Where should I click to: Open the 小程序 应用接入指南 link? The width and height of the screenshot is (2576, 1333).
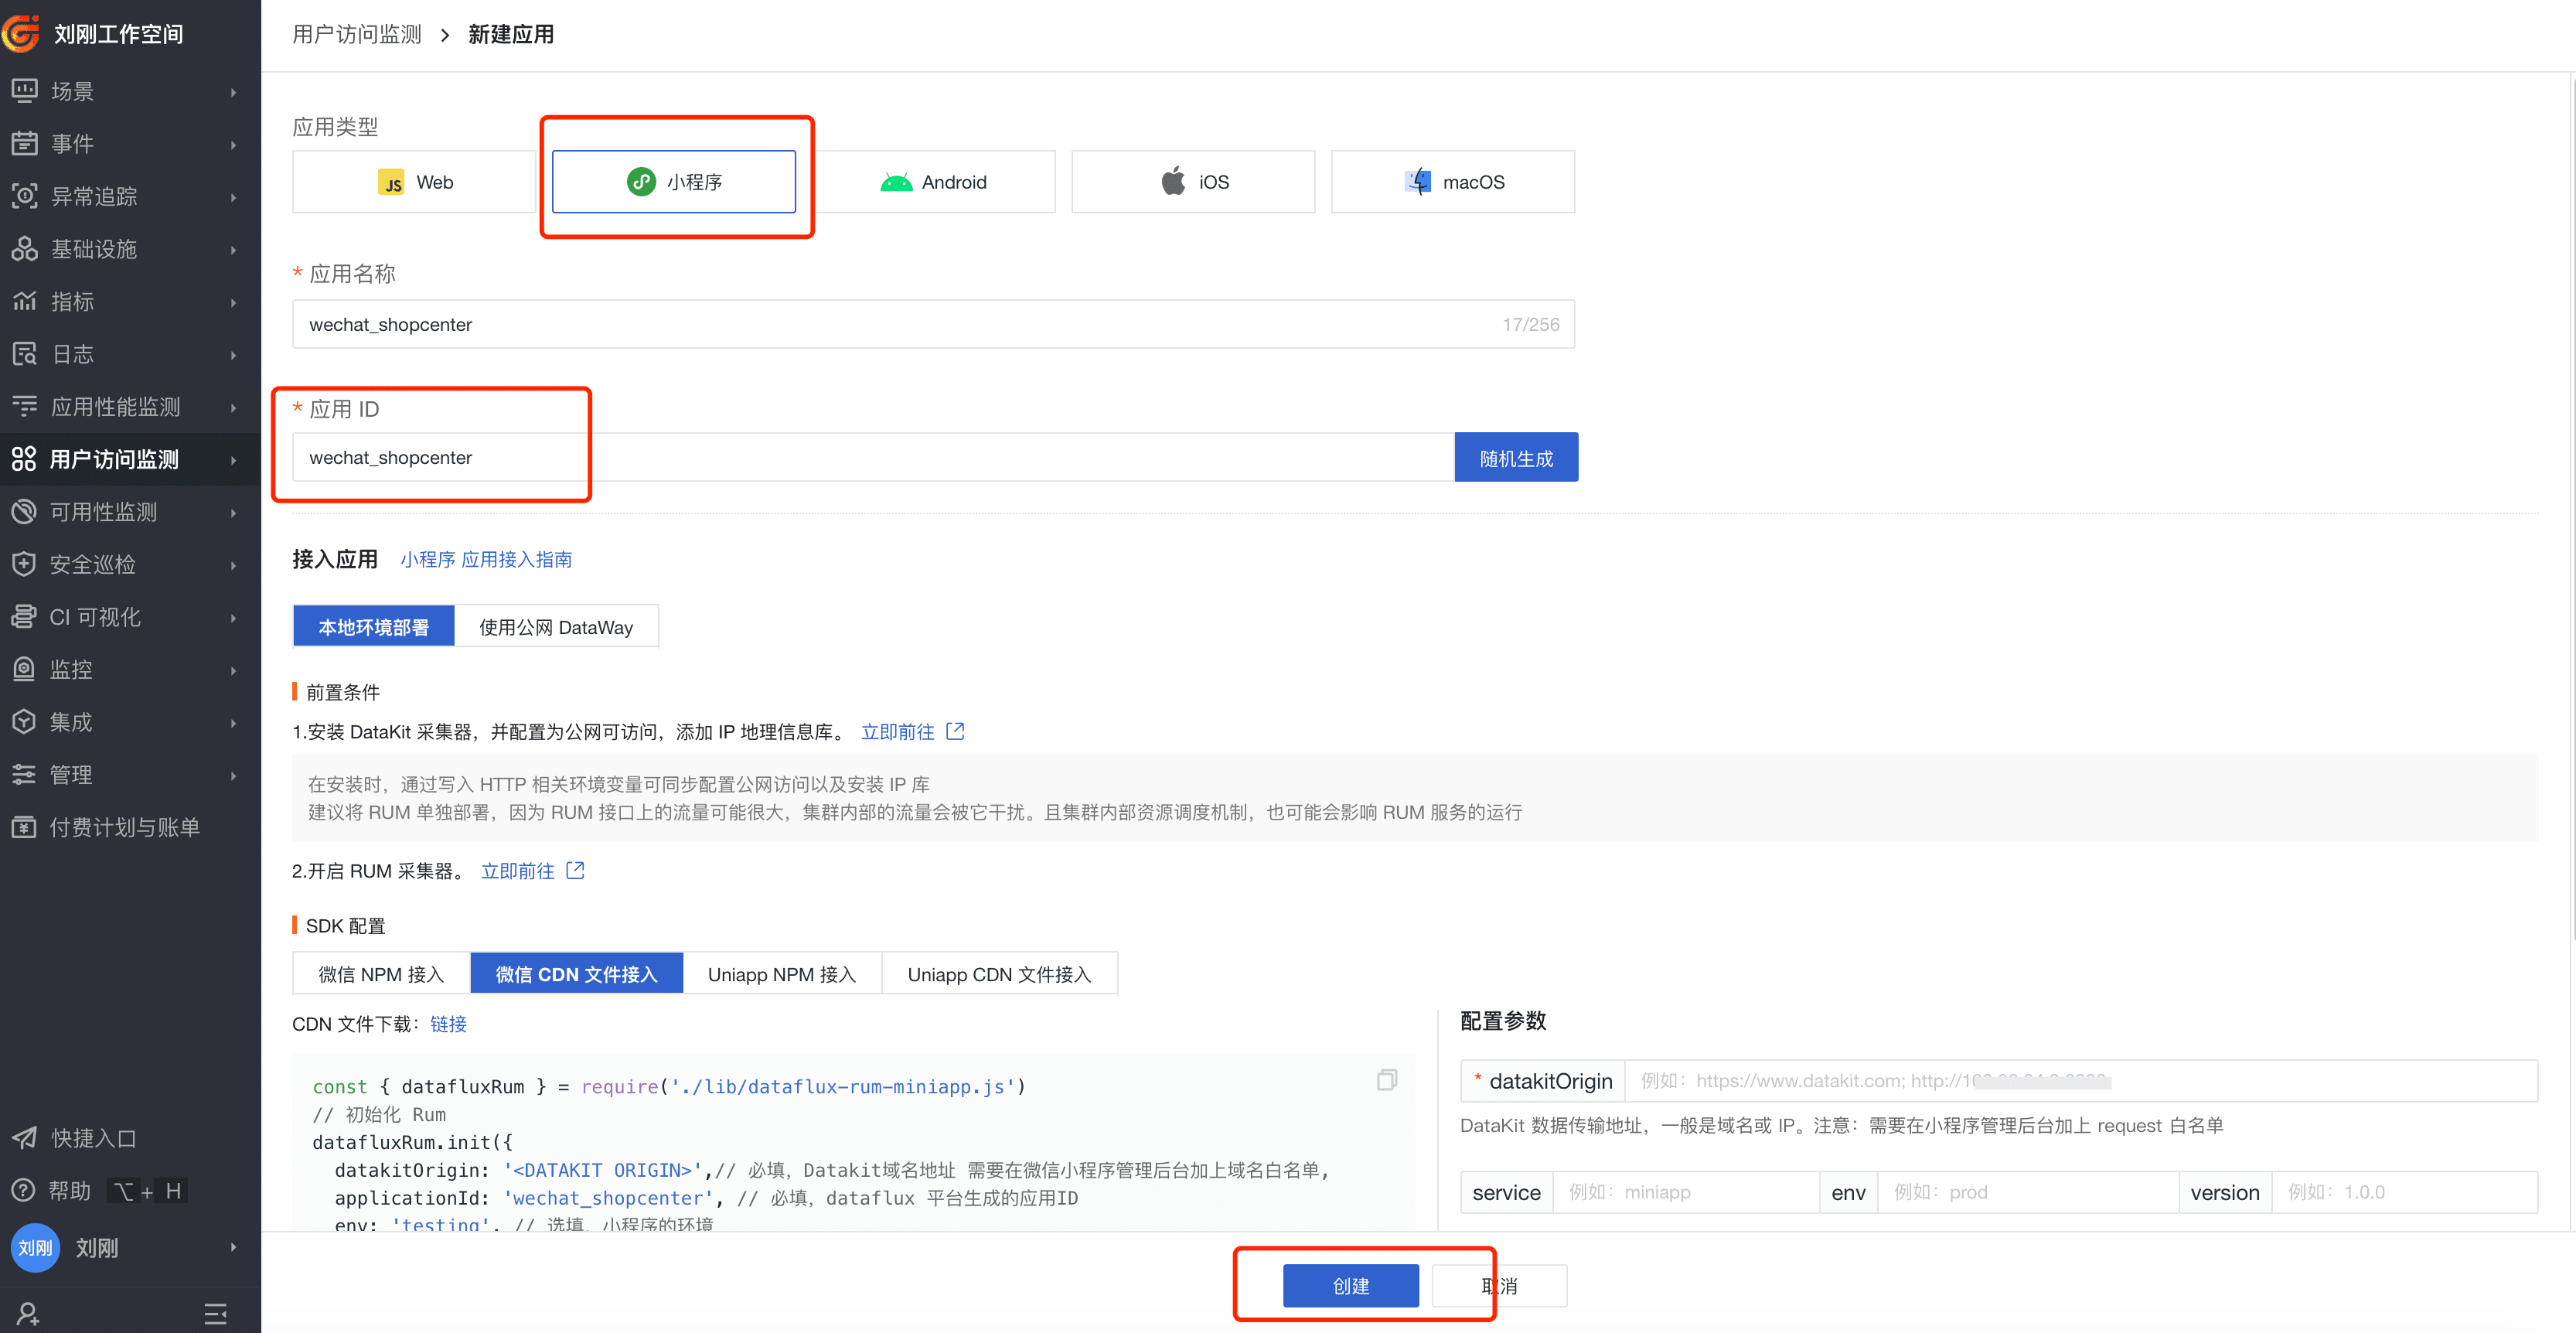(x=486, y=559)
